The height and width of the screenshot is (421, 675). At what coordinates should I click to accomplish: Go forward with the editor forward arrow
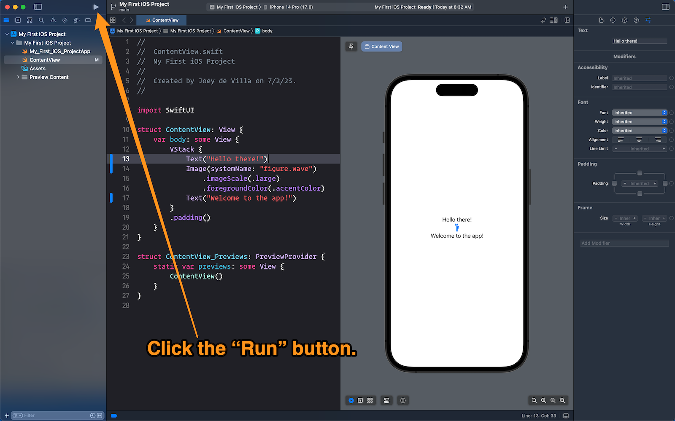(132, 20)
